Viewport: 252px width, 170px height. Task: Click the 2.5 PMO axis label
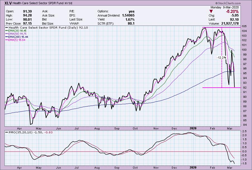click(x=244, y=131)
